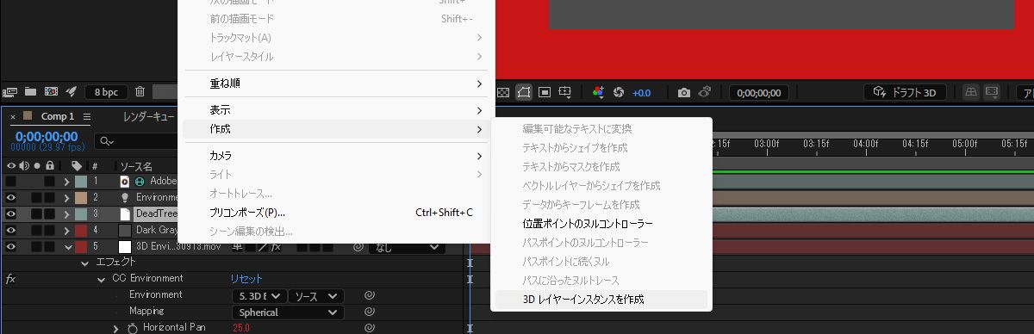Screen dimensions: 1034x334
Task: Click the label tag column header icon
Action: [77, 165]
